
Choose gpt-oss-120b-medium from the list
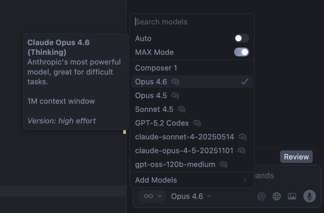pos(175,164)
